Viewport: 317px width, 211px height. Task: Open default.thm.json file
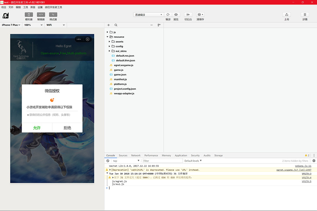[x=125, y=60]
